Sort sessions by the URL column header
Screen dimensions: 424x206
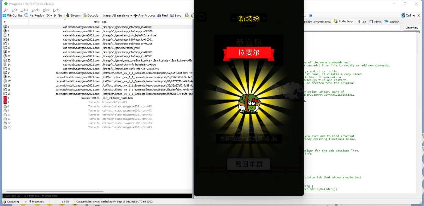(147, 22)
